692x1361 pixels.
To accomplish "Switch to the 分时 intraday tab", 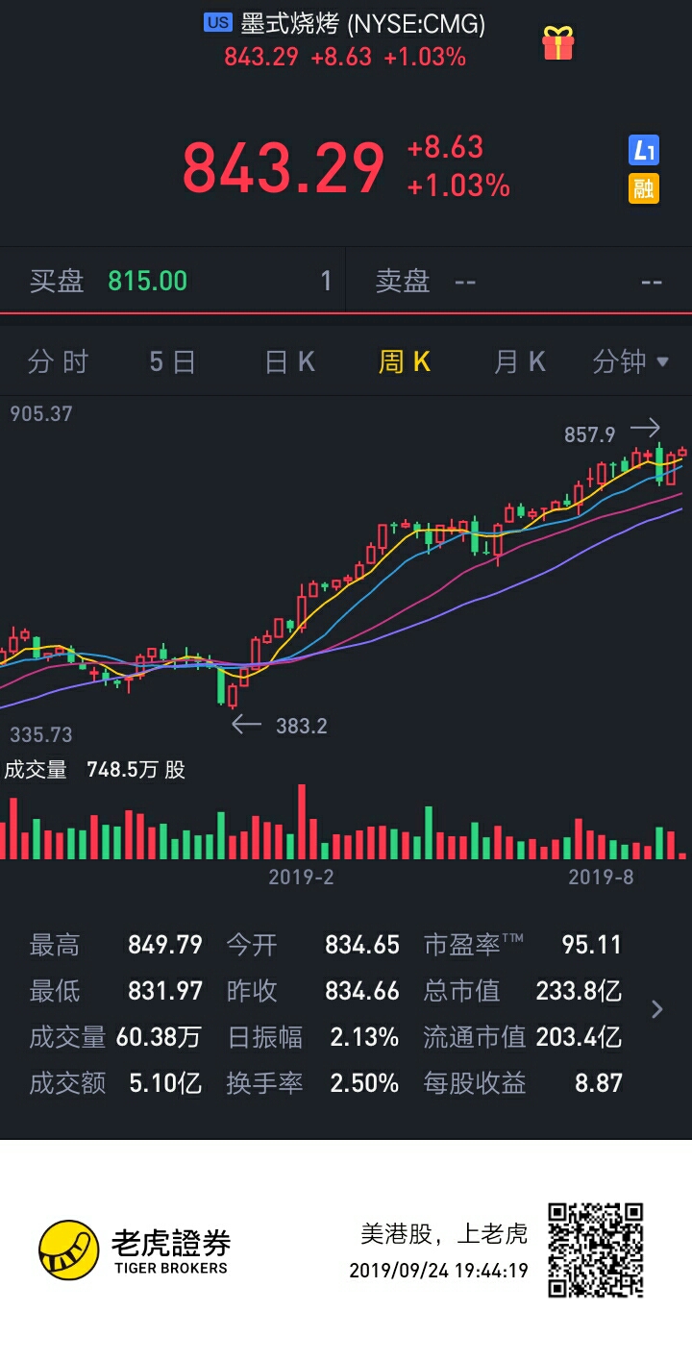I will click(x=58, y=362).
